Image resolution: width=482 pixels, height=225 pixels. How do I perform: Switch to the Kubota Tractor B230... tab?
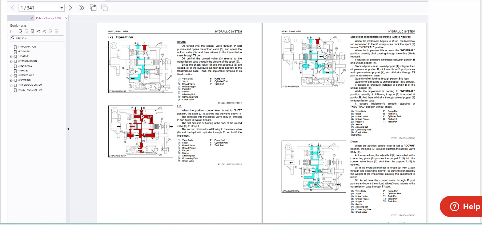click(49, 18)
